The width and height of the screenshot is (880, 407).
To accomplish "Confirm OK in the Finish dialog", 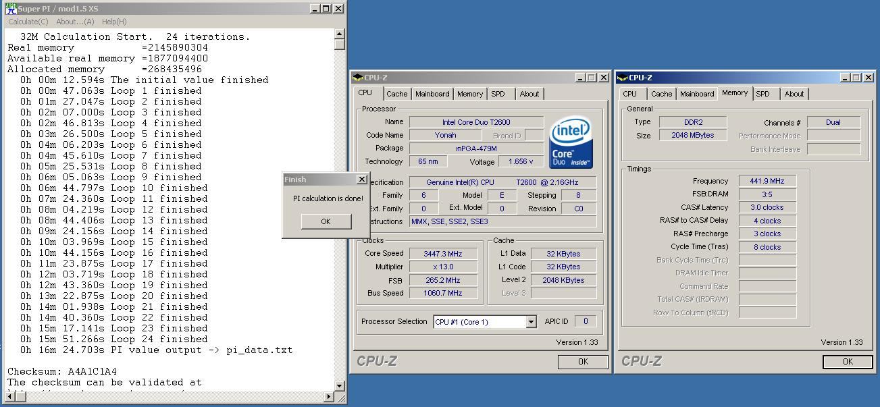I will [x=326, y=221].
